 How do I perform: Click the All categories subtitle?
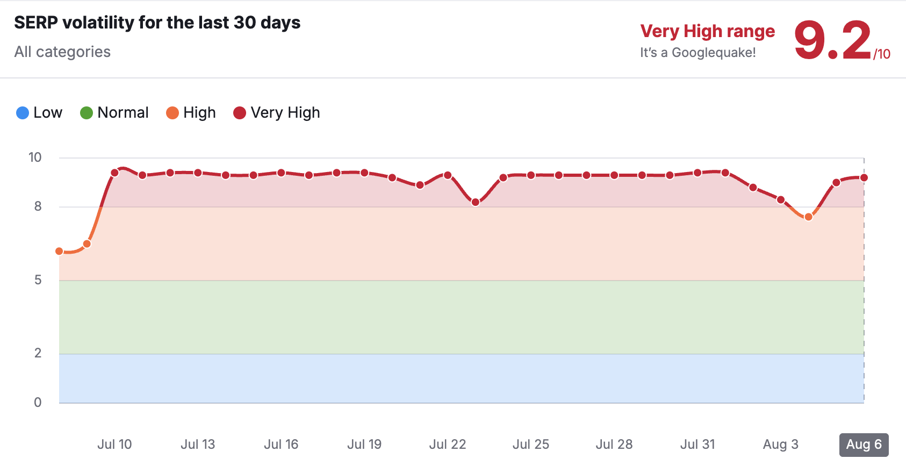tap(62, 52)
